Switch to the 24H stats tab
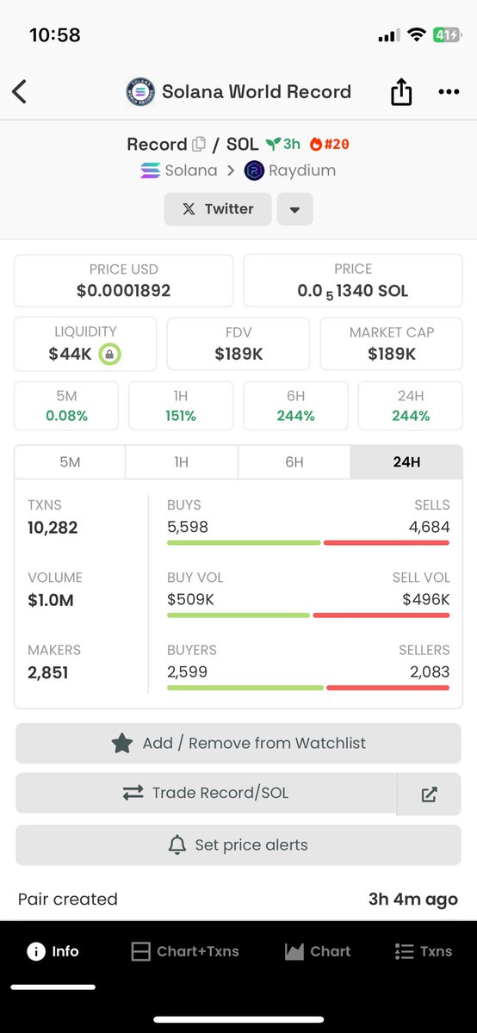477x1033 pixels. [406, 462]
